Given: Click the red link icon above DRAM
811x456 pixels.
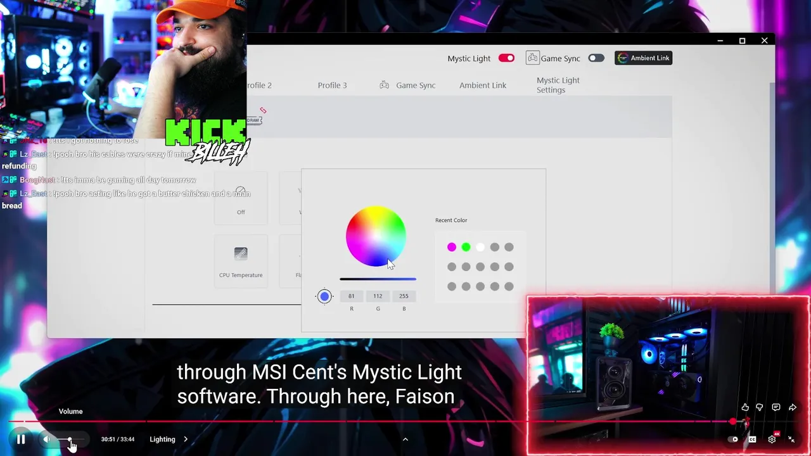Looking at the screenshot, I should coord(263,110).
